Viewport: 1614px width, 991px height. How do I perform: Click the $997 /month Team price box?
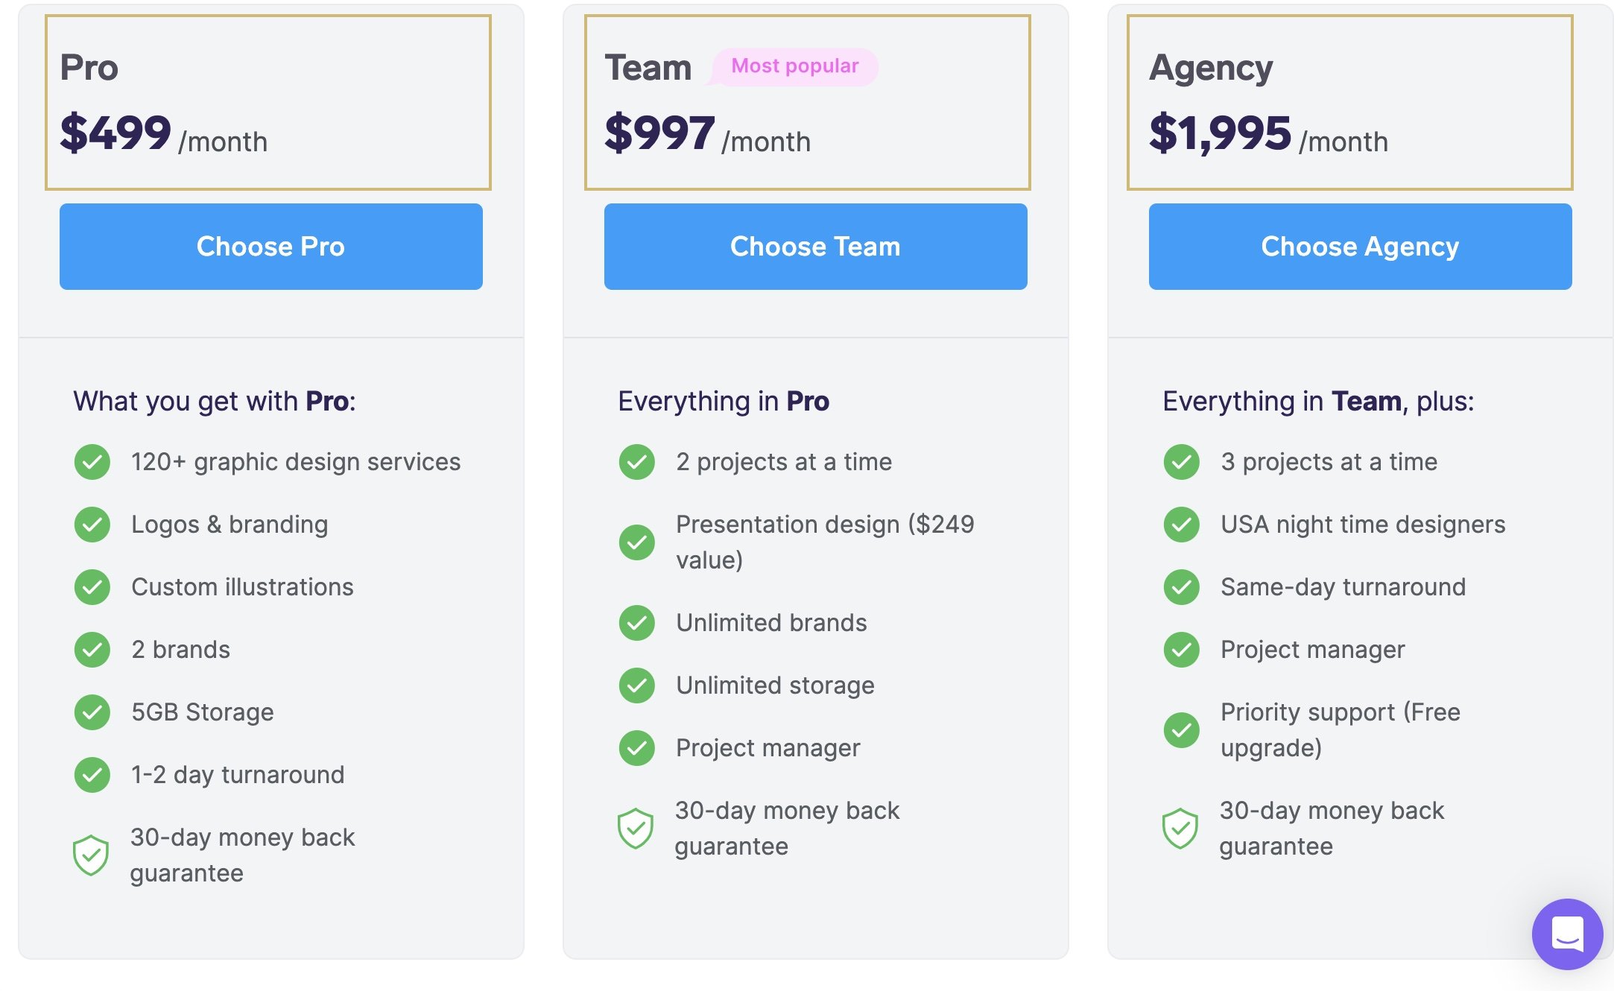tap(808, 103)
